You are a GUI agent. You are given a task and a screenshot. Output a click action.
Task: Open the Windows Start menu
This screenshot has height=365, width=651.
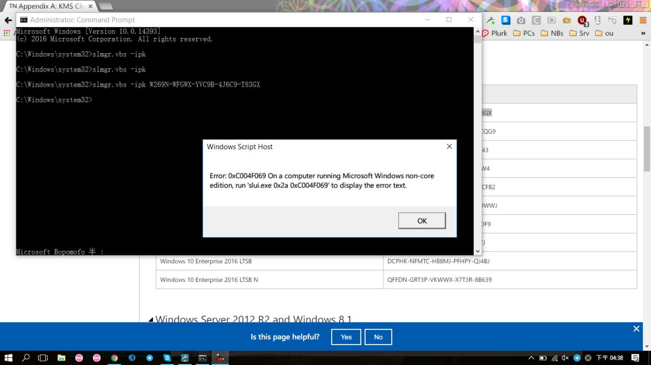(x=9, y=357)
